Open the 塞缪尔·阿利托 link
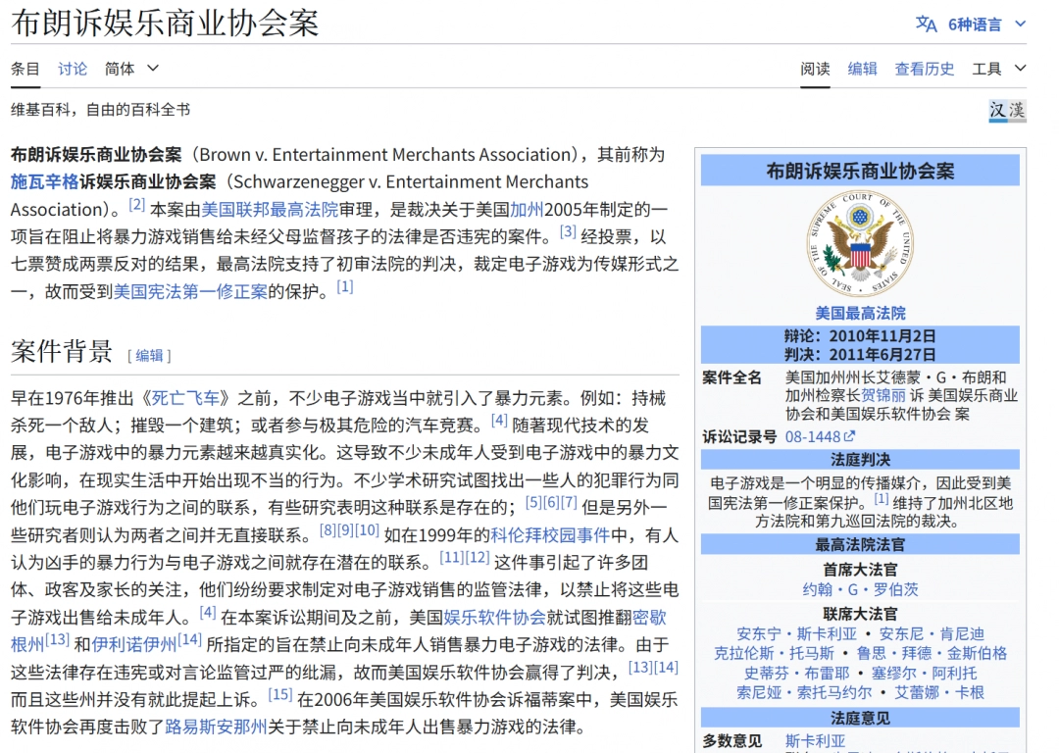 pyautogui.click(x=924, y=674)
